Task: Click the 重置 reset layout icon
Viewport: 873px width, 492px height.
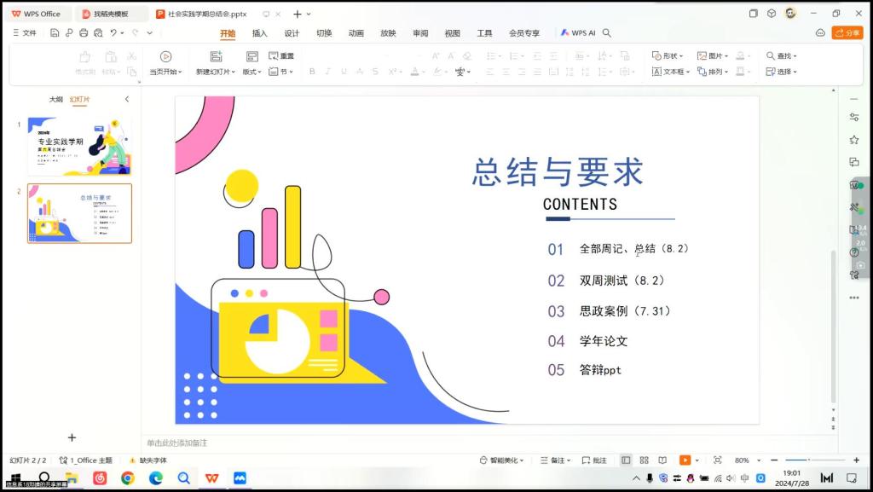Action: click(x=274, y=56)
